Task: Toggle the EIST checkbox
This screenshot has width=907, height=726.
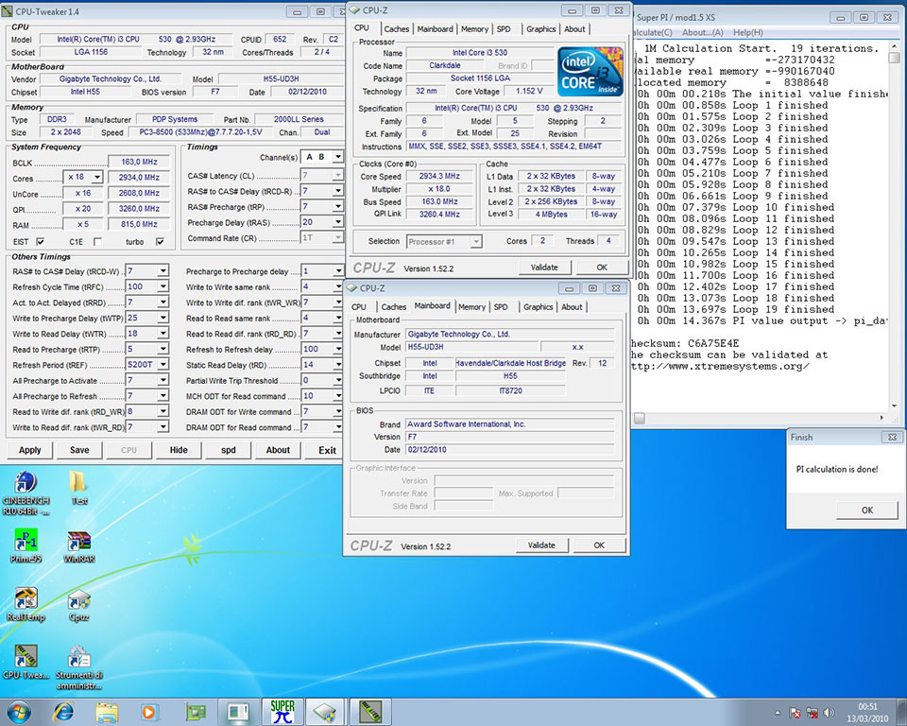Action: [40, 241]
